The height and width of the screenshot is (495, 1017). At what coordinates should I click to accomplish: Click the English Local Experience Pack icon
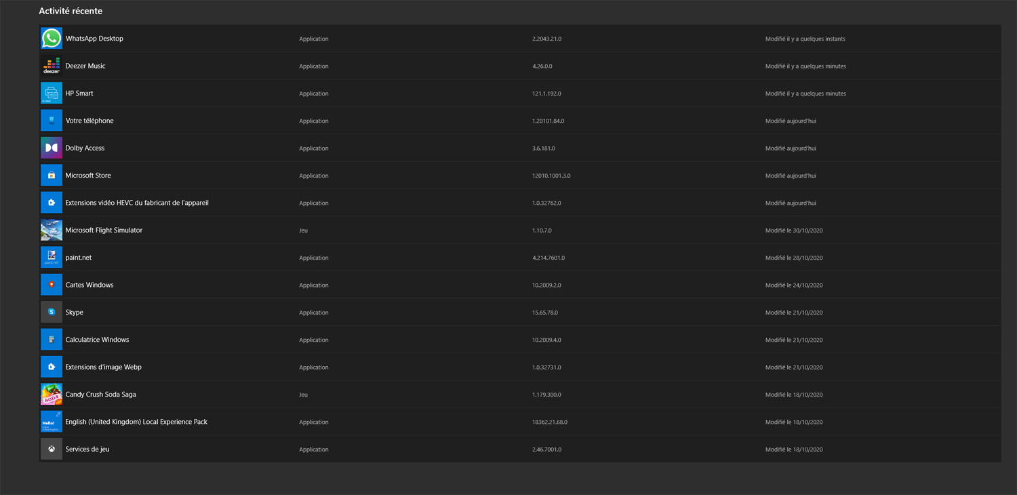coord(52,422)
